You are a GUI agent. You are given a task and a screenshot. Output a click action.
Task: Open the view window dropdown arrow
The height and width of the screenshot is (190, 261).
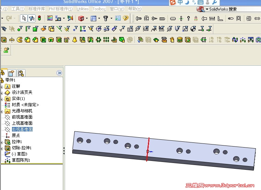tap(99, 18)
